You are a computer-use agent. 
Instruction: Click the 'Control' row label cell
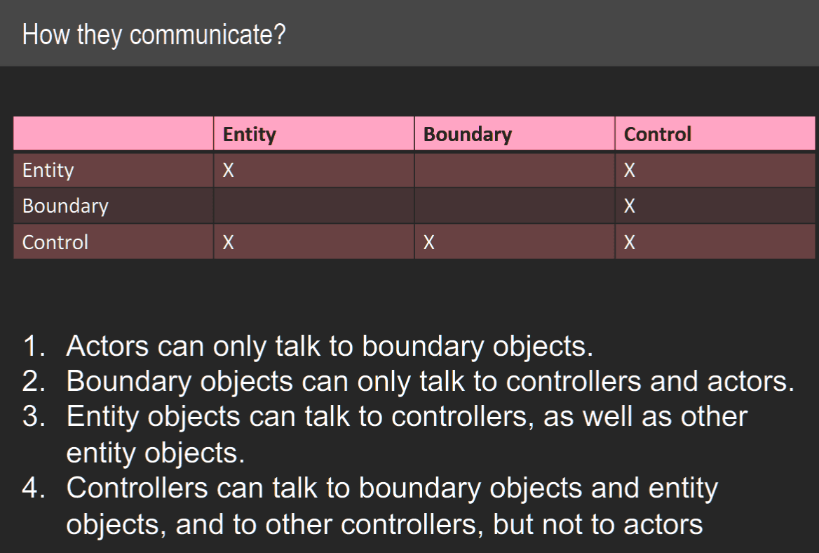pos(114,242)
